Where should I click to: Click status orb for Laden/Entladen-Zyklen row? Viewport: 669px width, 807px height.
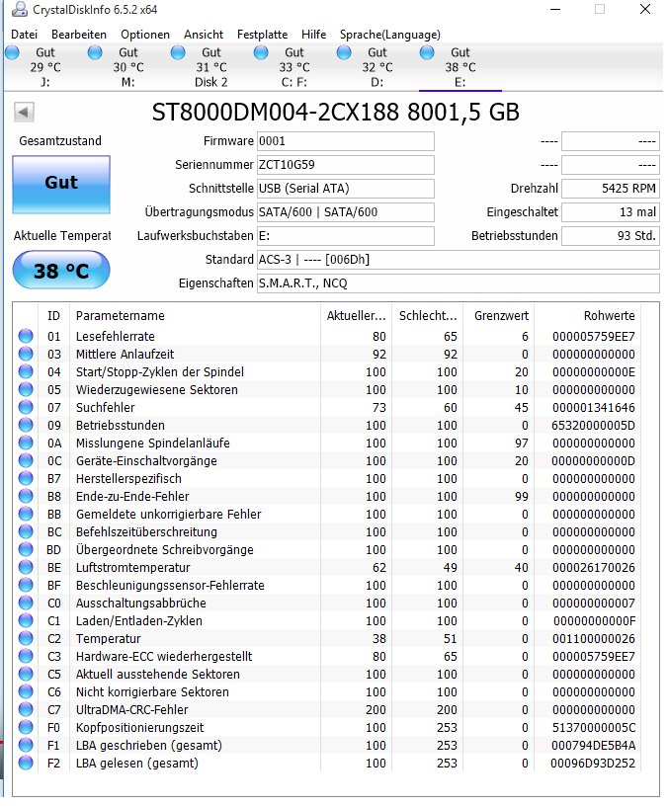click(x=26, y=620)
